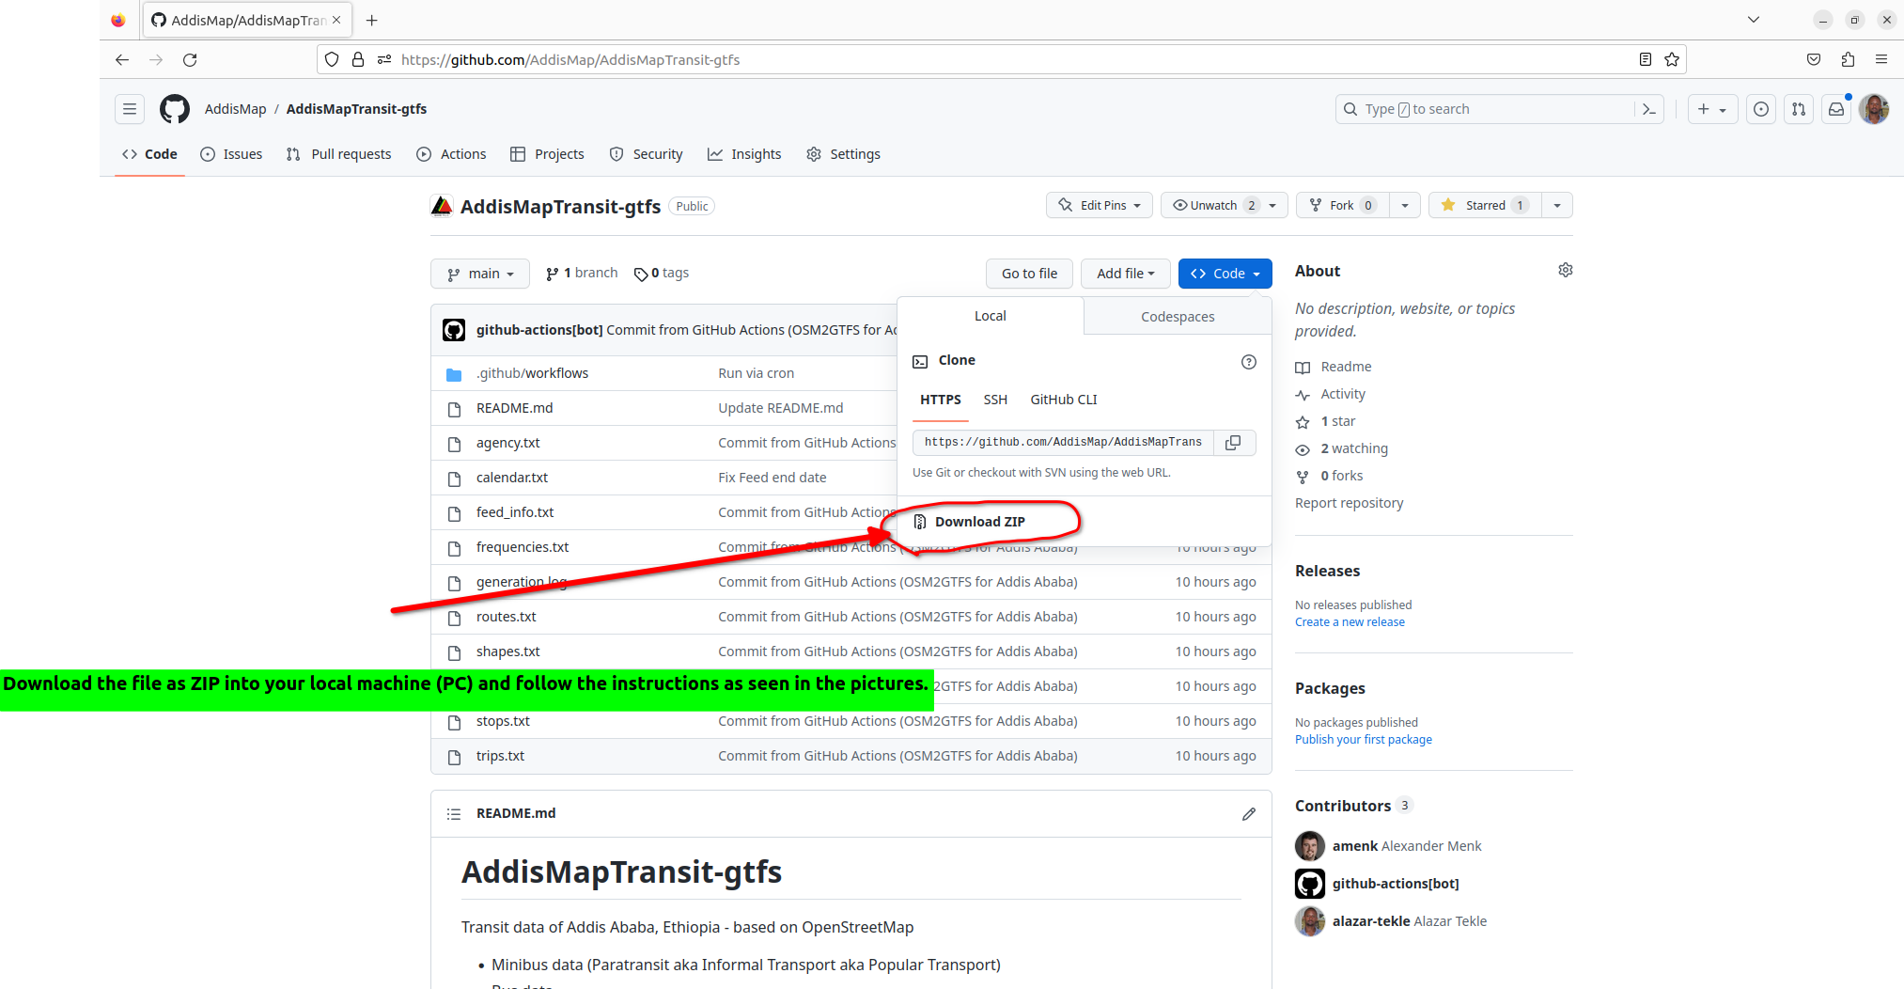Viewport: 1904px width, 989px height.
Task: Bookmark the page with the URL bar star
Action: click(1673, 59)
